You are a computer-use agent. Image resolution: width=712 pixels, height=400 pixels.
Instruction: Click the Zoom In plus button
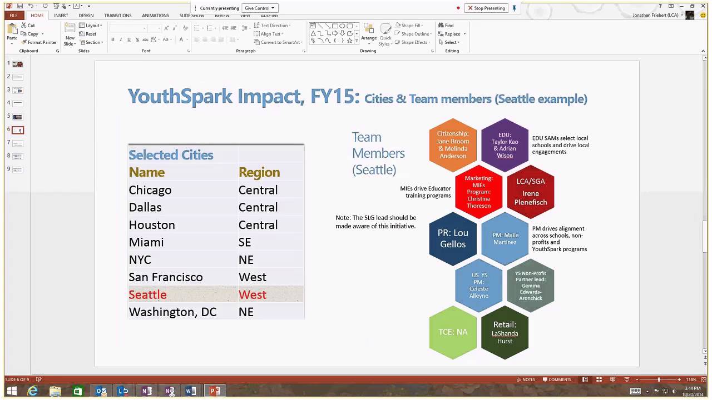tap(679, 379)
